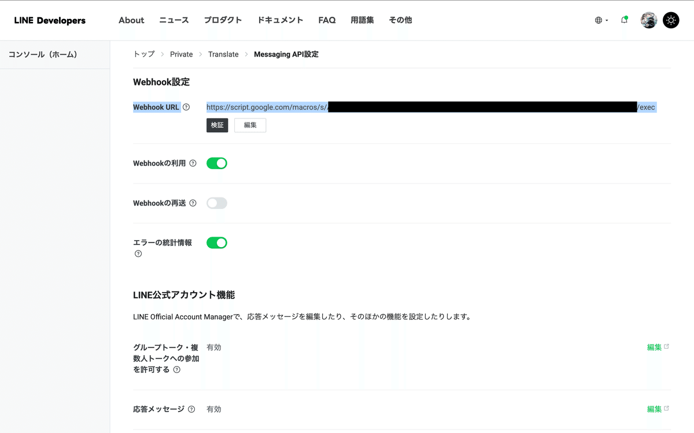The width and height of the screenshot is (694, 433).
Task: Click help icon below エラーの統計情報
Action: [x=138, y=253]
